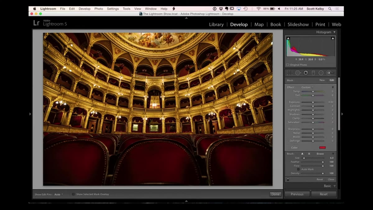Click the adjustment panel on/off switch icon
Screen dimensions: 373x210
288,179
